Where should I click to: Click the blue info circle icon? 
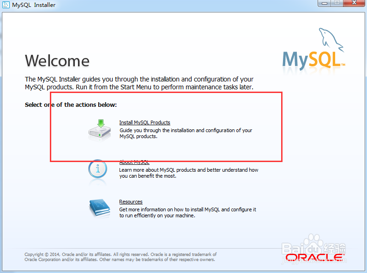(x=97, y=168)
